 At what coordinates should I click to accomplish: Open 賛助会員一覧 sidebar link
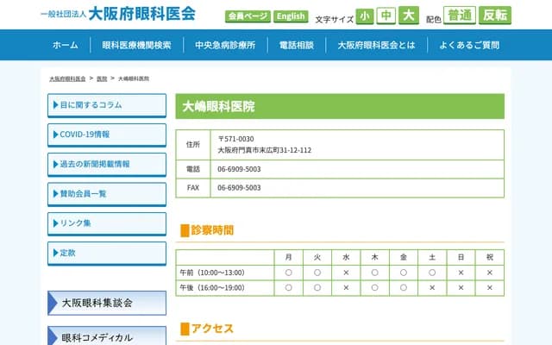pyautogui.click(x=107, y=194)
